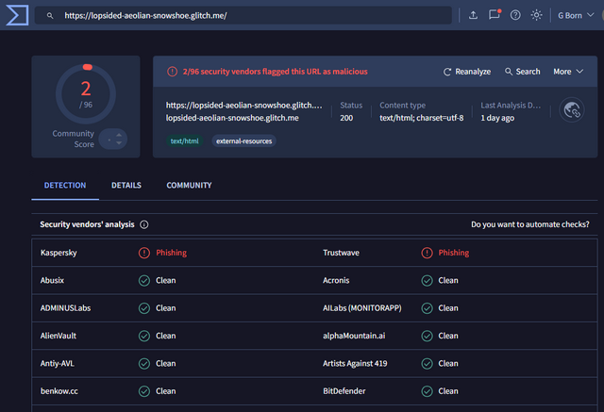Image resolution: width=604 pixels, height=412 pixels.
Task: Click the external-resources tag
Action: tap(243, 141)
